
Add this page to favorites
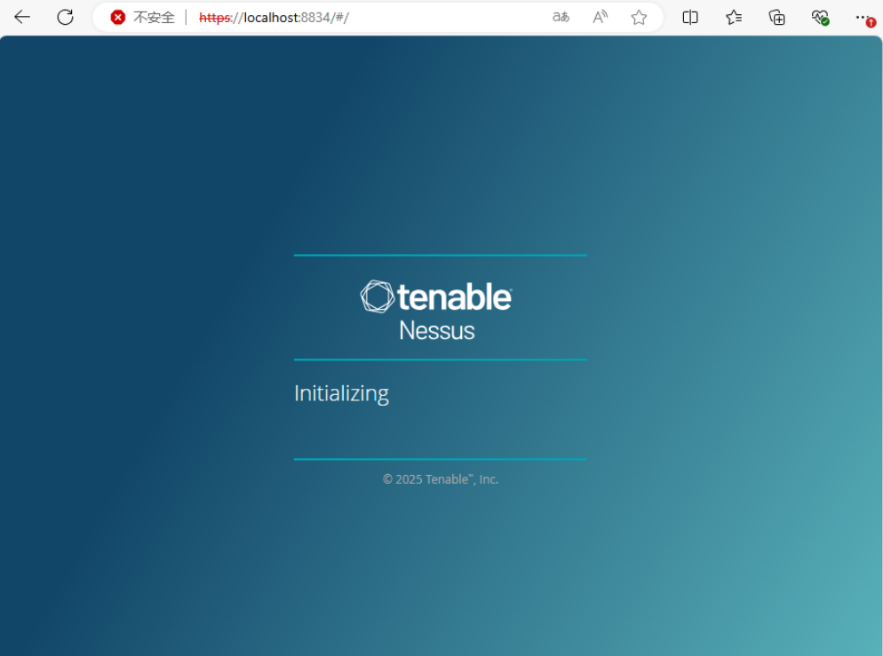click(x=639, y=18)
